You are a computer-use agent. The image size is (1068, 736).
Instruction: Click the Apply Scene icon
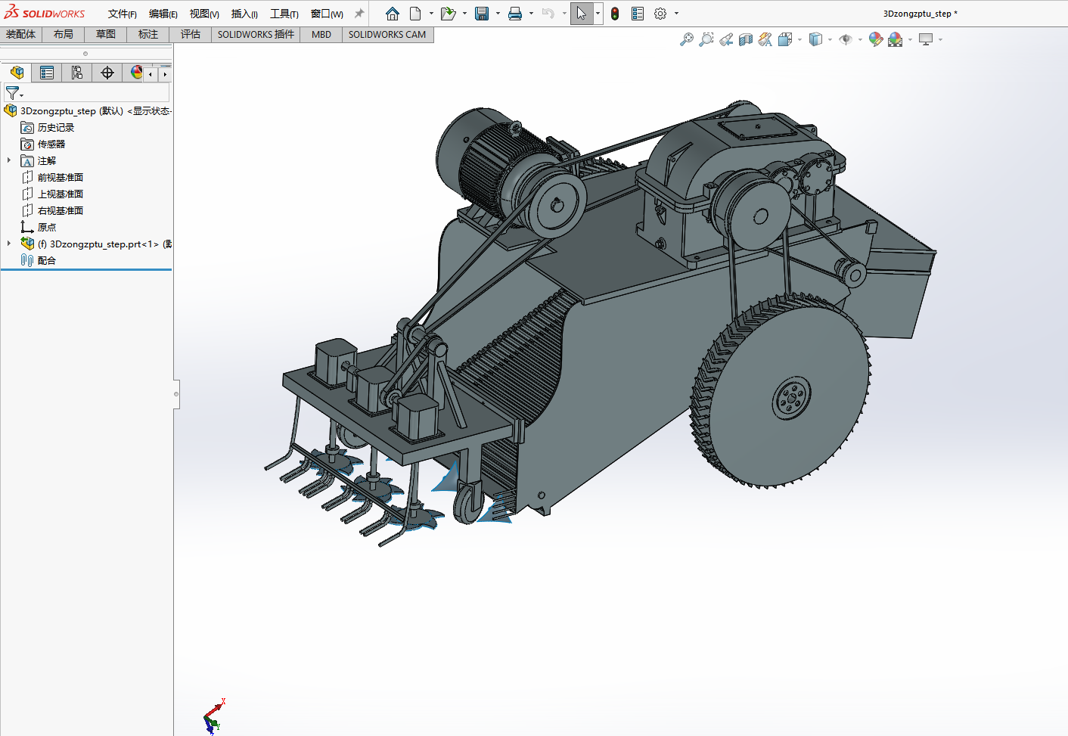tap(896, 39)
